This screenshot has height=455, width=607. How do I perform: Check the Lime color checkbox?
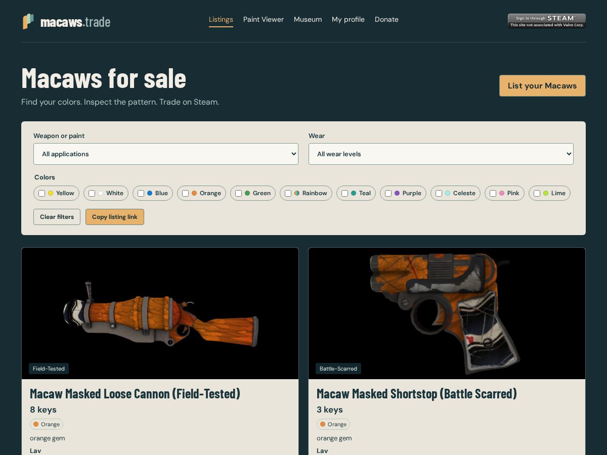click(537, 193)
